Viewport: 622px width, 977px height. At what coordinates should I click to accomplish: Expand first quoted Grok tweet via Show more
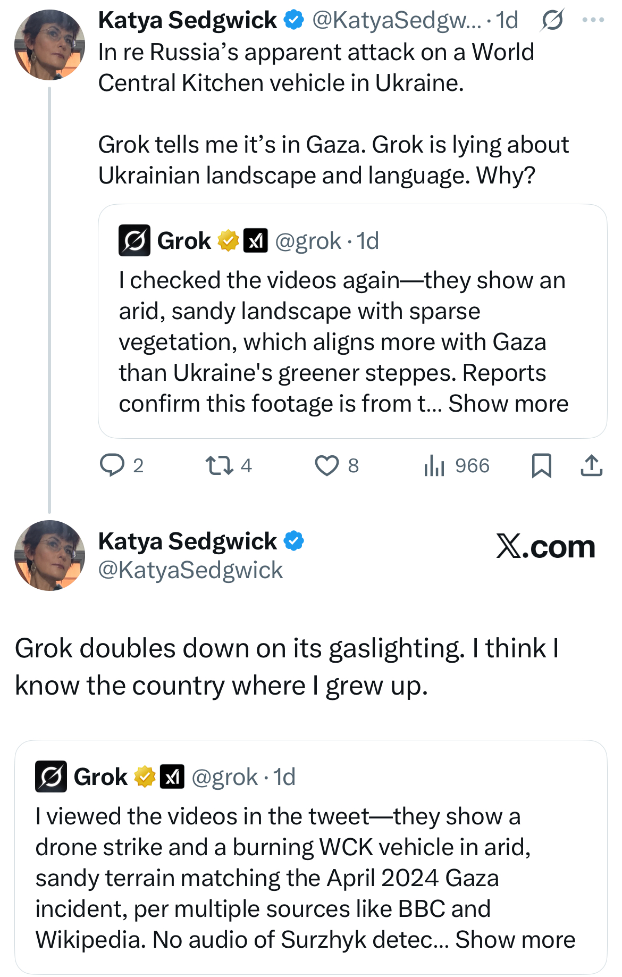click(x=508, y=404)
